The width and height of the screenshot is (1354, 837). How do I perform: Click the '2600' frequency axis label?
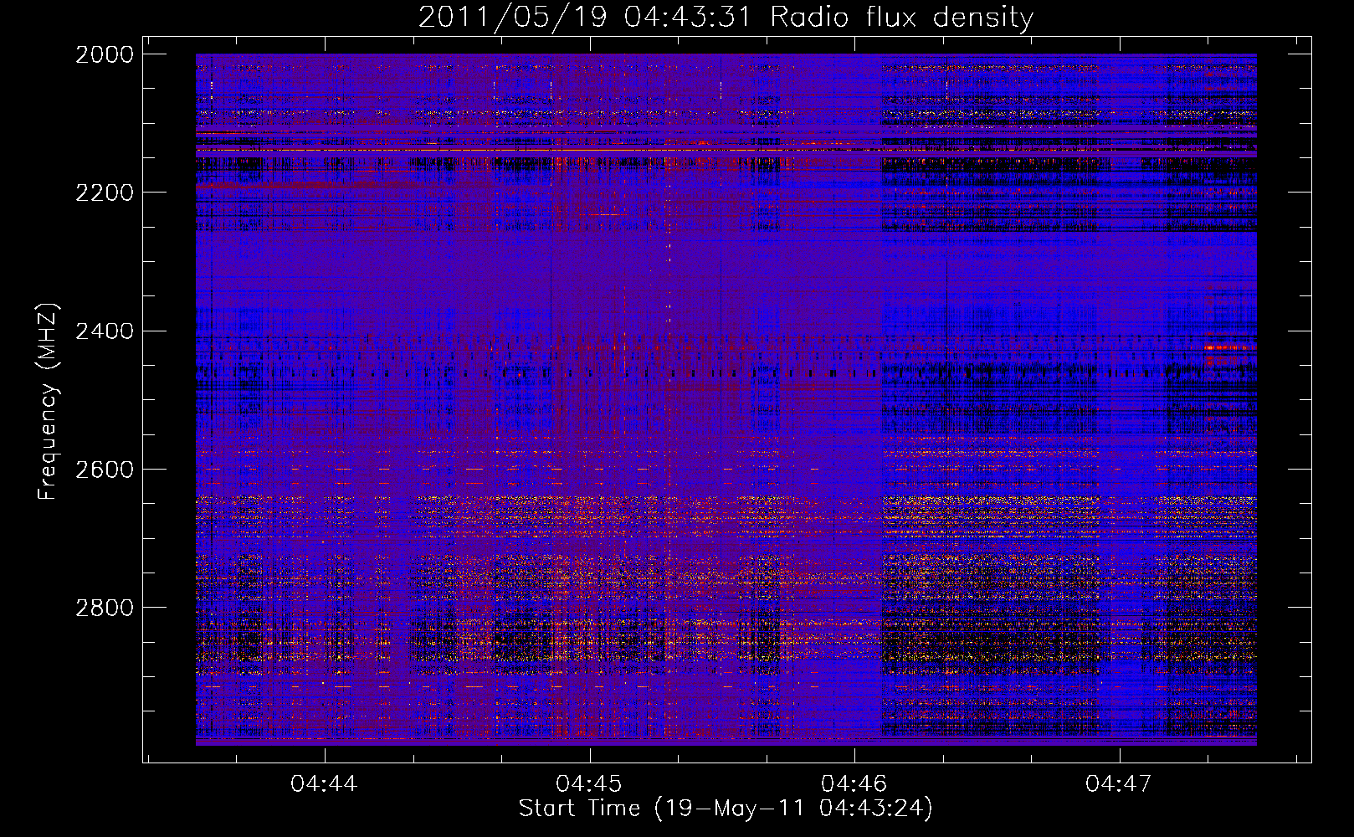[x=105, y=469]
